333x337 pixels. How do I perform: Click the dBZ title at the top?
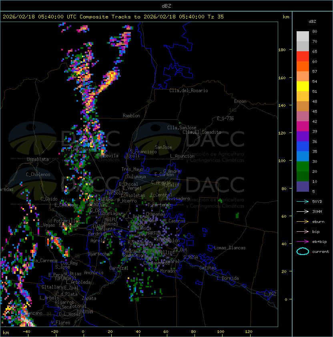tap(166, 6)
